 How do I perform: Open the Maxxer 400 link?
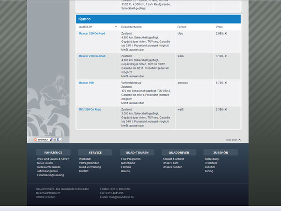tap(86, 83)
